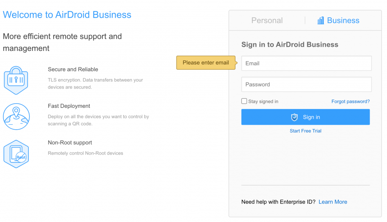Select the Business tab
Viewport: 387px width, 222px height.
click(338, 20)
